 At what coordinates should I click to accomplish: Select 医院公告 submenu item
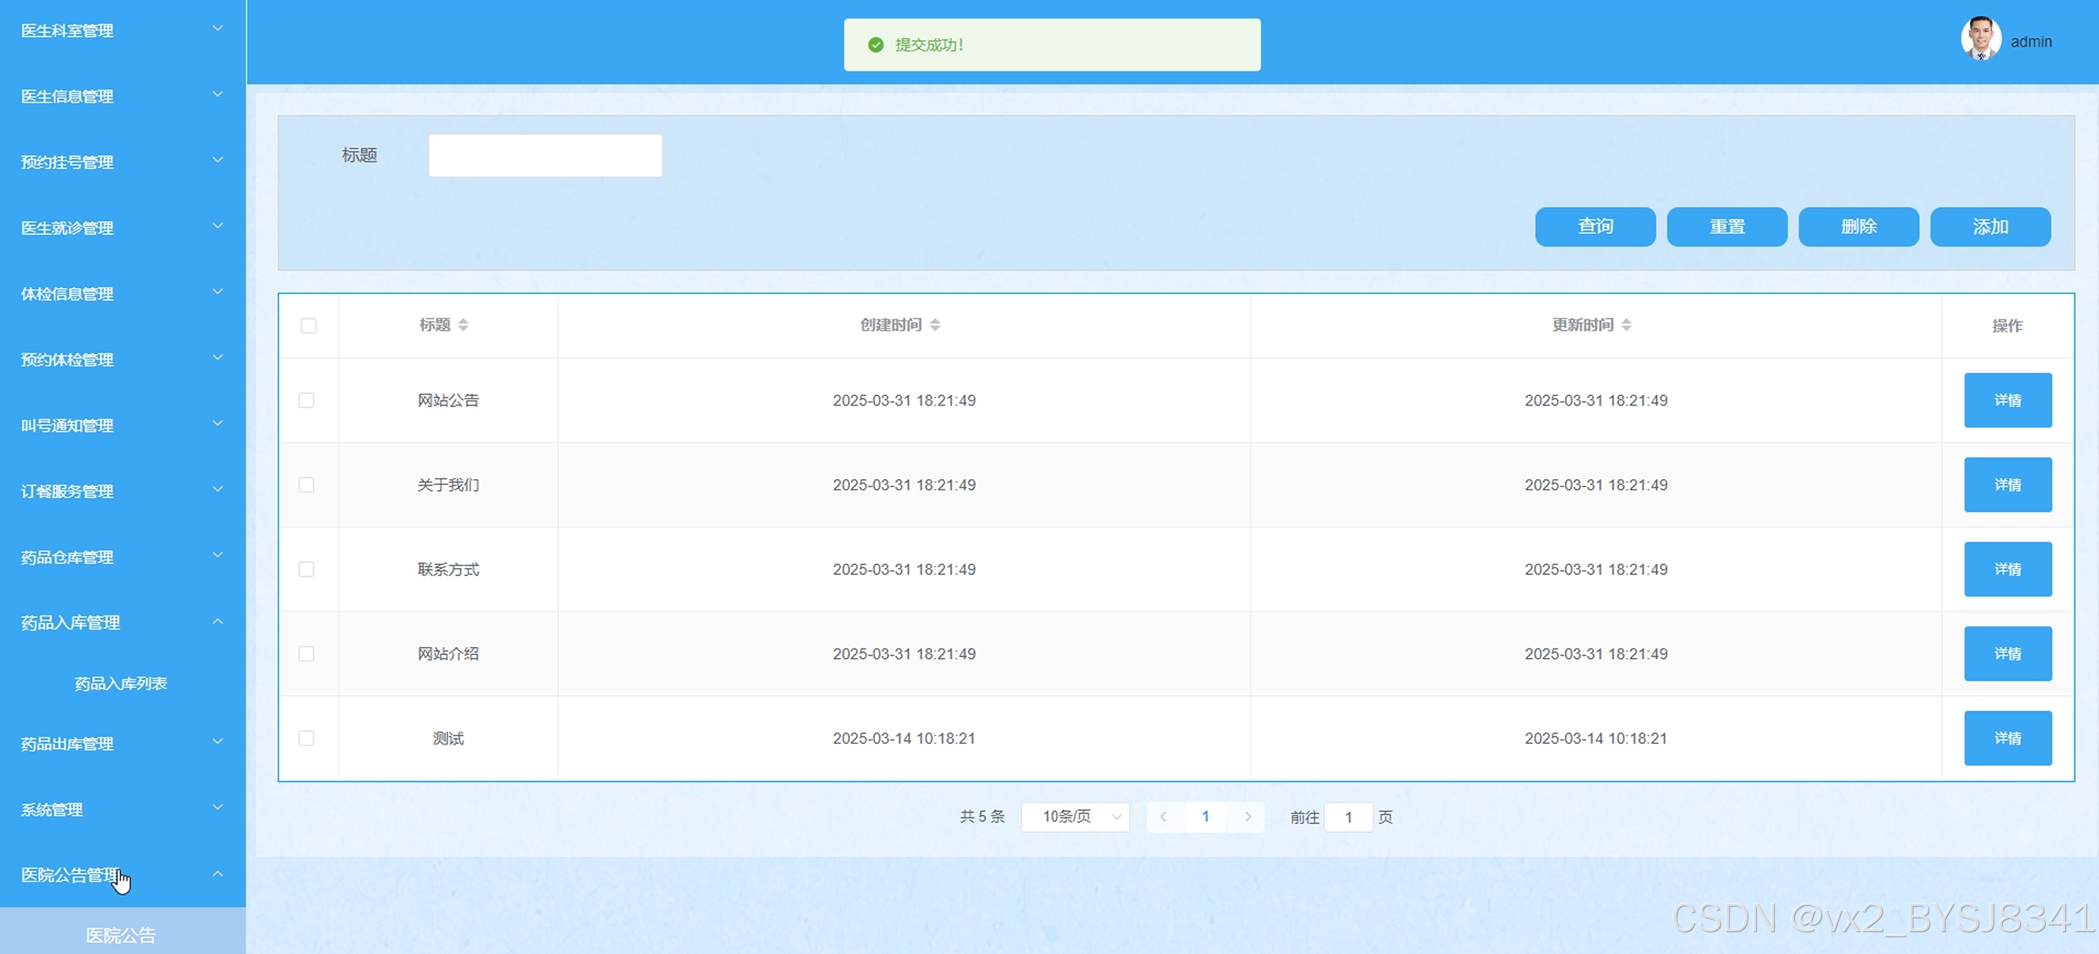click(120, 934)
